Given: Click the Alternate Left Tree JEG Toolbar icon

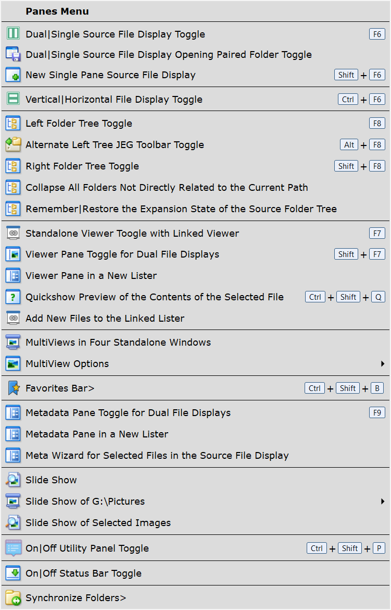Looking at the screenshot, I should click(13, 144).
